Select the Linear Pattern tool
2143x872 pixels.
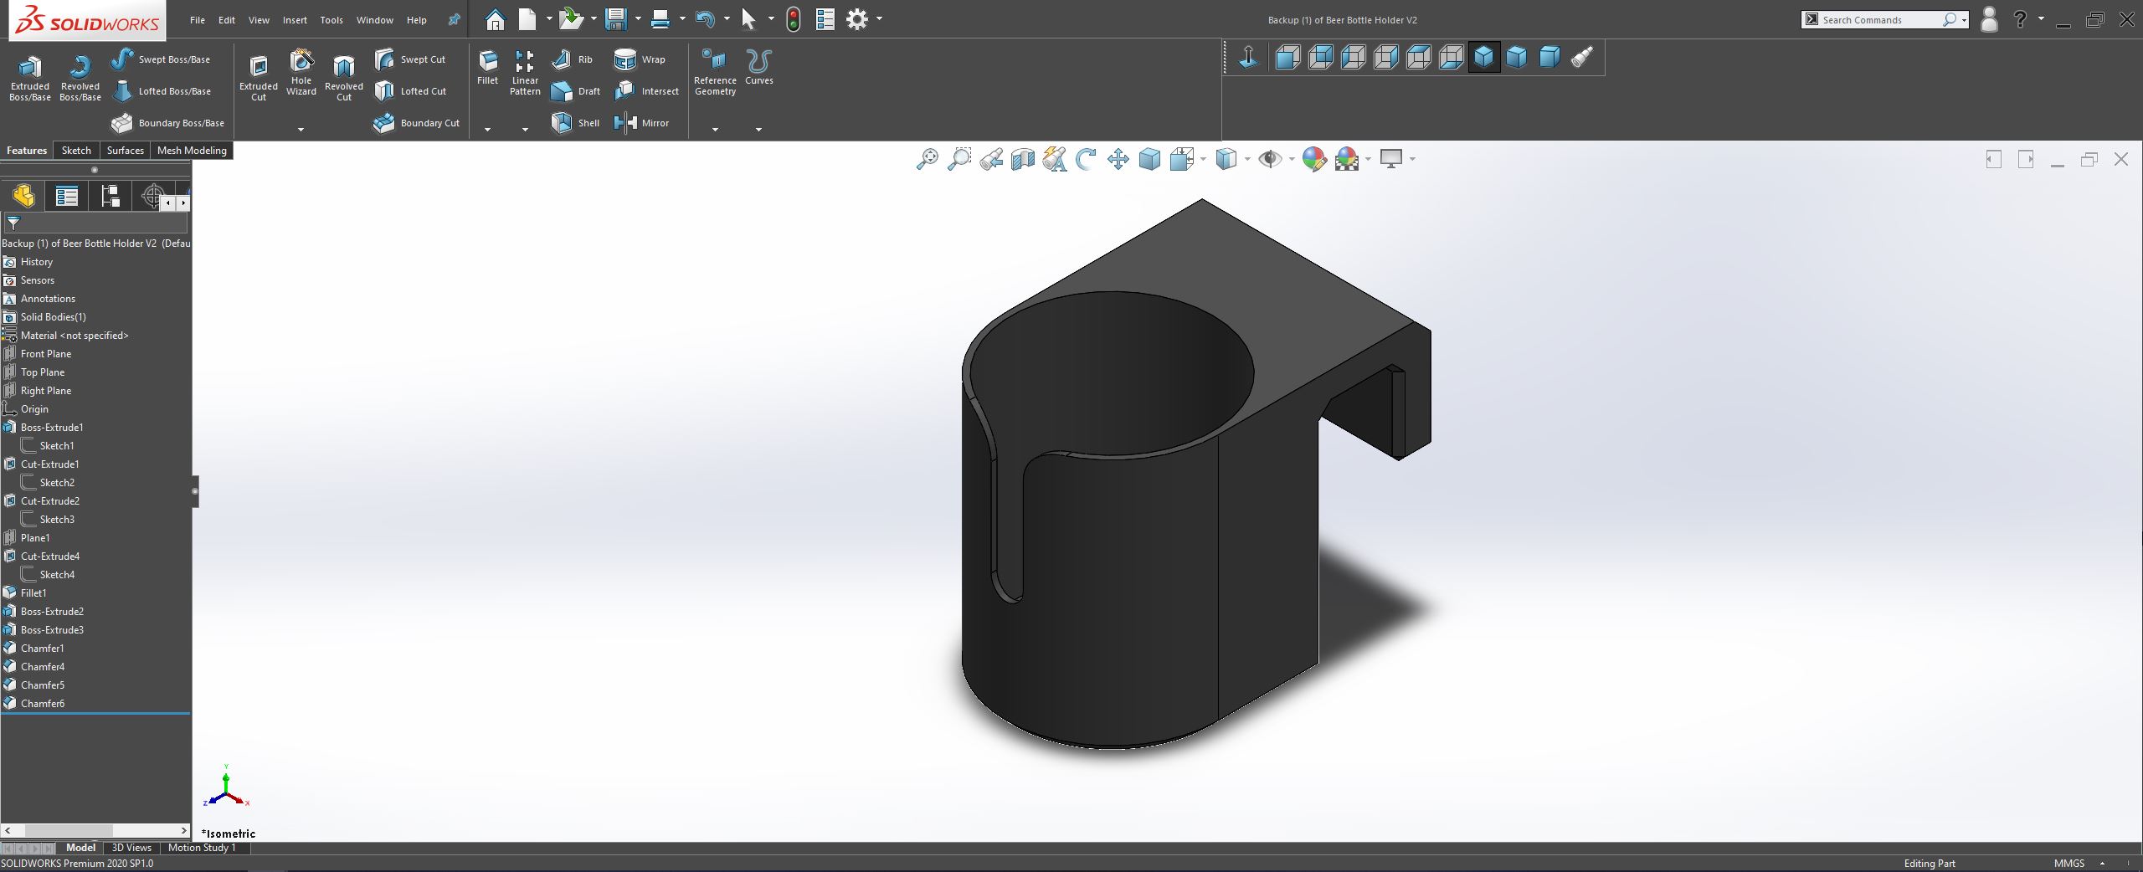[x=524, y=75]
